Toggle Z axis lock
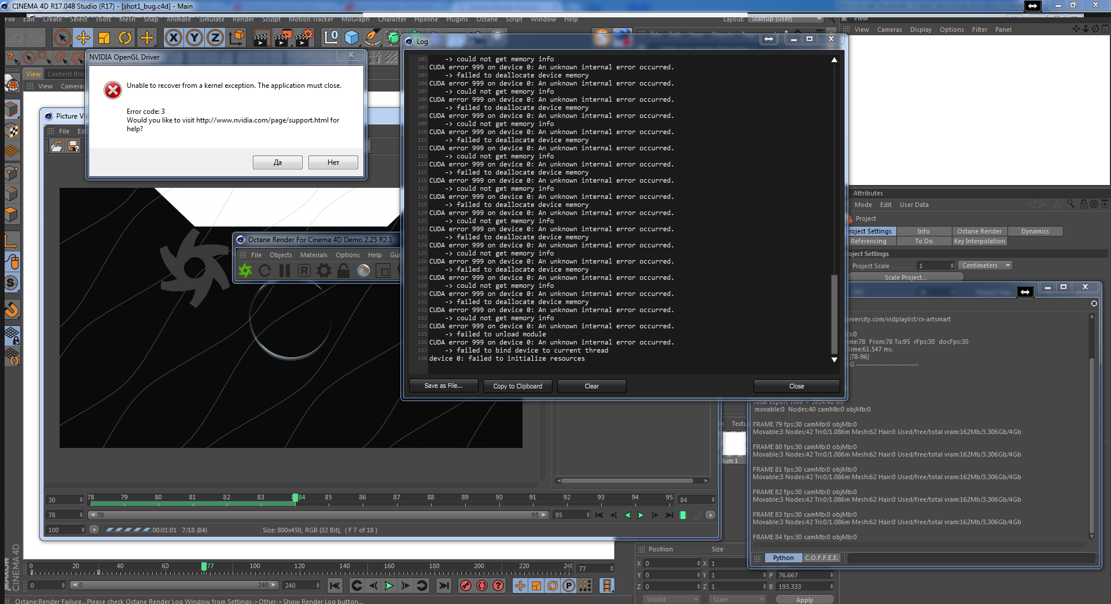The width and height of the screenshot is (1111, 604). [215, 38]
